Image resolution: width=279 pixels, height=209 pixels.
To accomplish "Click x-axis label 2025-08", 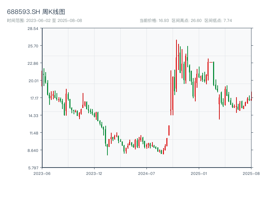I will point(251,173).
